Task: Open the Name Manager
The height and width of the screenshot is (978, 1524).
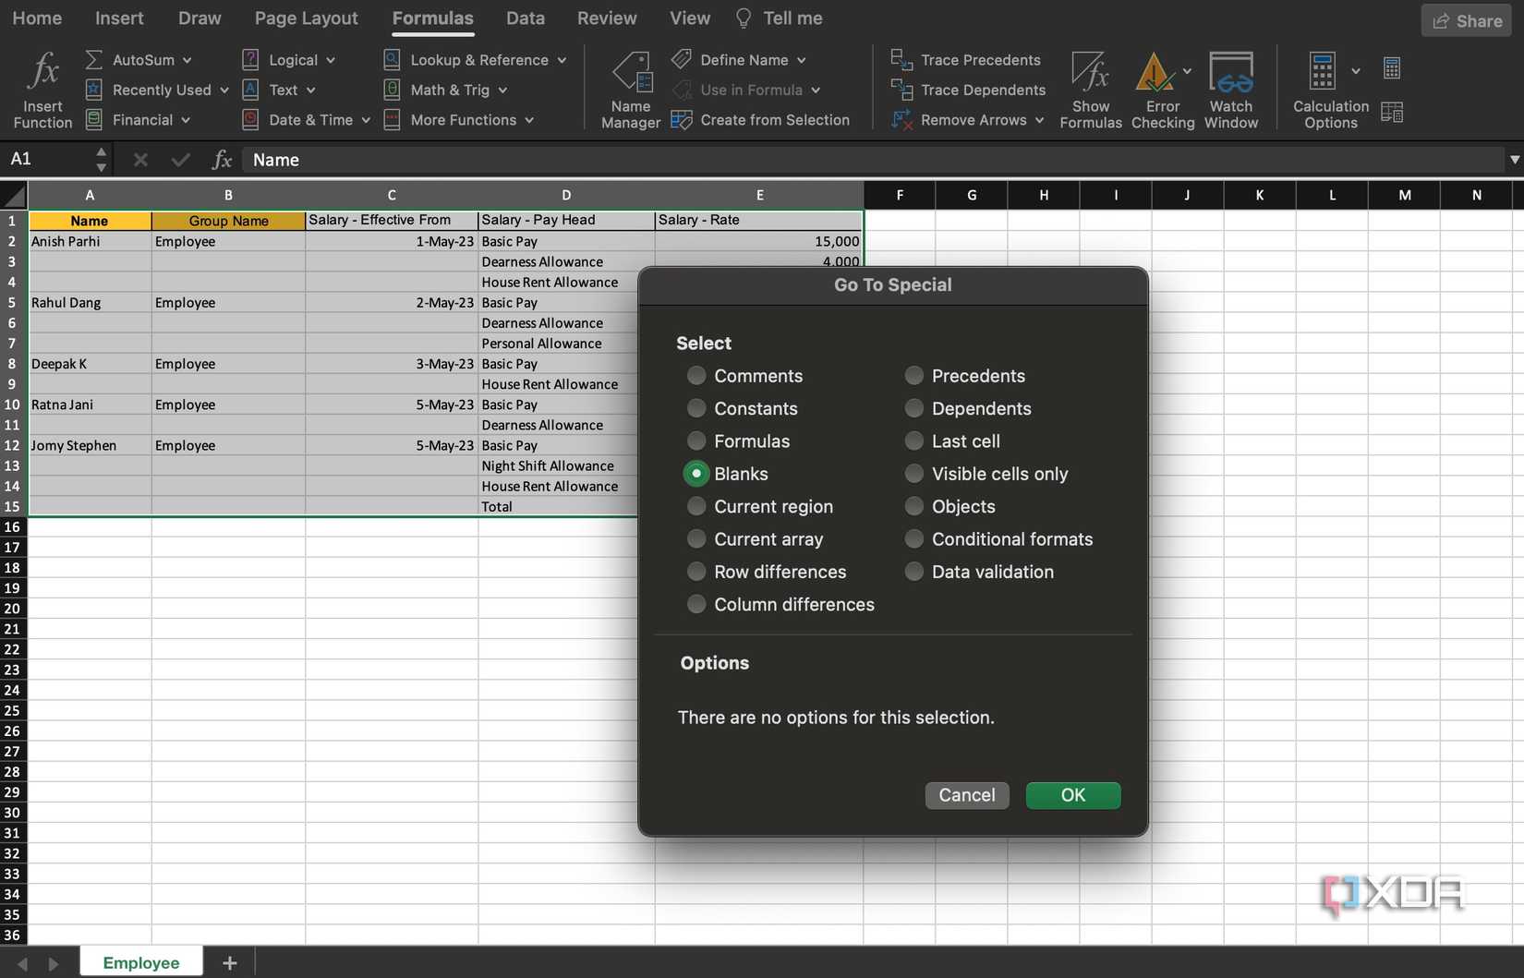Action: coord(631,88)
